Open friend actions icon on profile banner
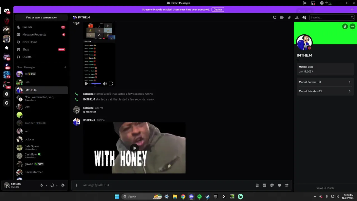357x201 pixels. [345, 27]
